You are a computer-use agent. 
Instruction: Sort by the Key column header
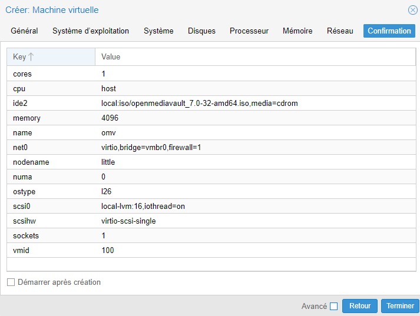point(50,57)
